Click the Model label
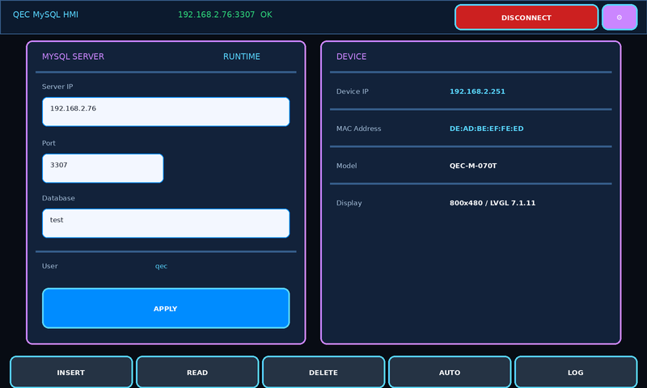 (346, 166)
